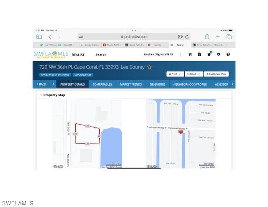Reload the page with refresh icon
The image size is (268, 207).
tap(187, 37)
